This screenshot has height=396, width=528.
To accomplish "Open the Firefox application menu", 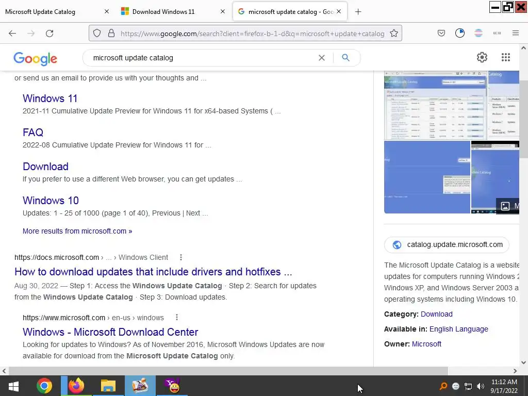I will 515,33.
